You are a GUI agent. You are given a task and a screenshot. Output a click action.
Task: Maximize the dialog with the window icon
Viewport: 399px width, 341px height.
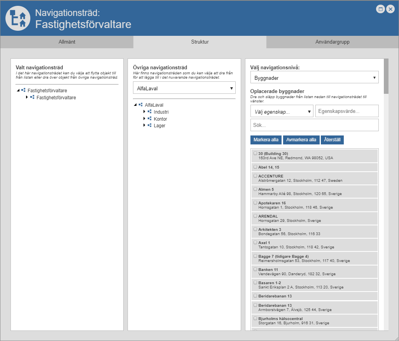tap(381, 9)
